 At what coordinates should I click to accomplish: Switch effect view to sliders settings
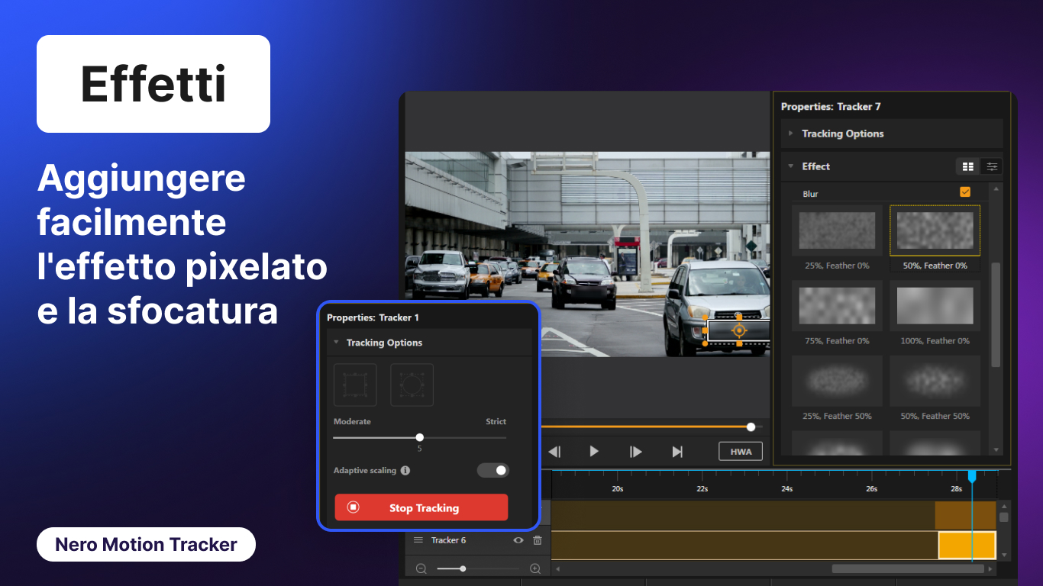(991, 166)
